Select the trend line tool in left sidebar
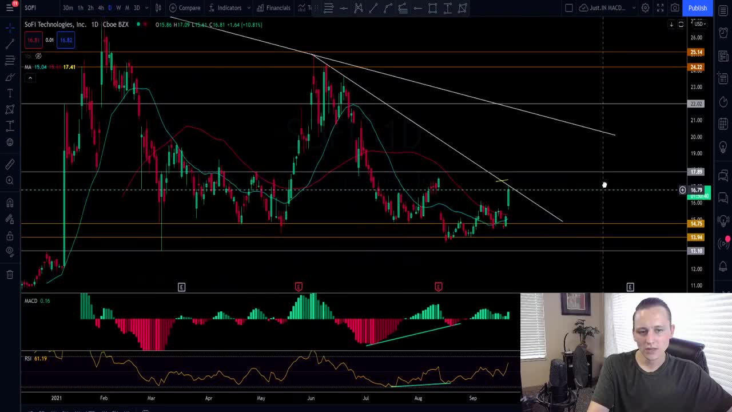 point(10,43)
